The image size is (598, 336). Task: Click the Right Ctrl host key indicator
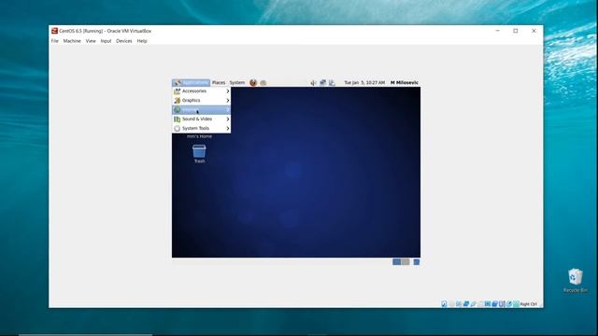[529, 304]
